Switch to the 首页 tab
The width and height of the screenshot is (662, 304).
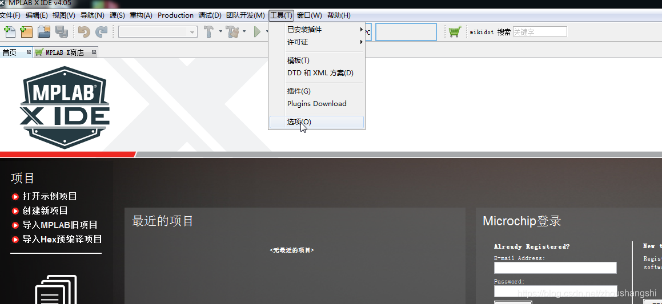[16, 52]
